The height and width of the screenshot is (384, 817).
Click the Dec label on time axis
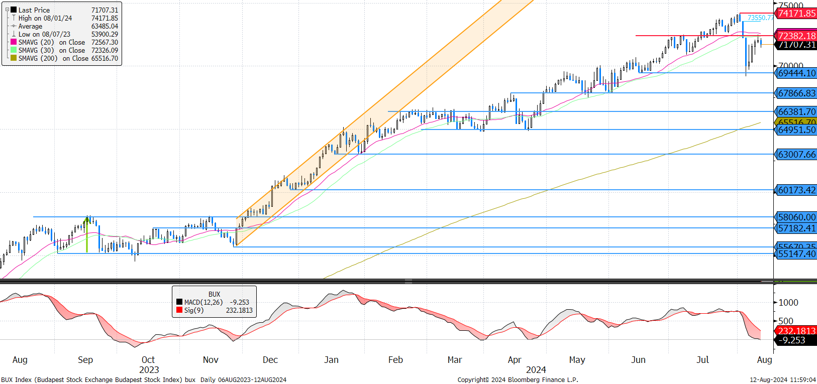270,360
